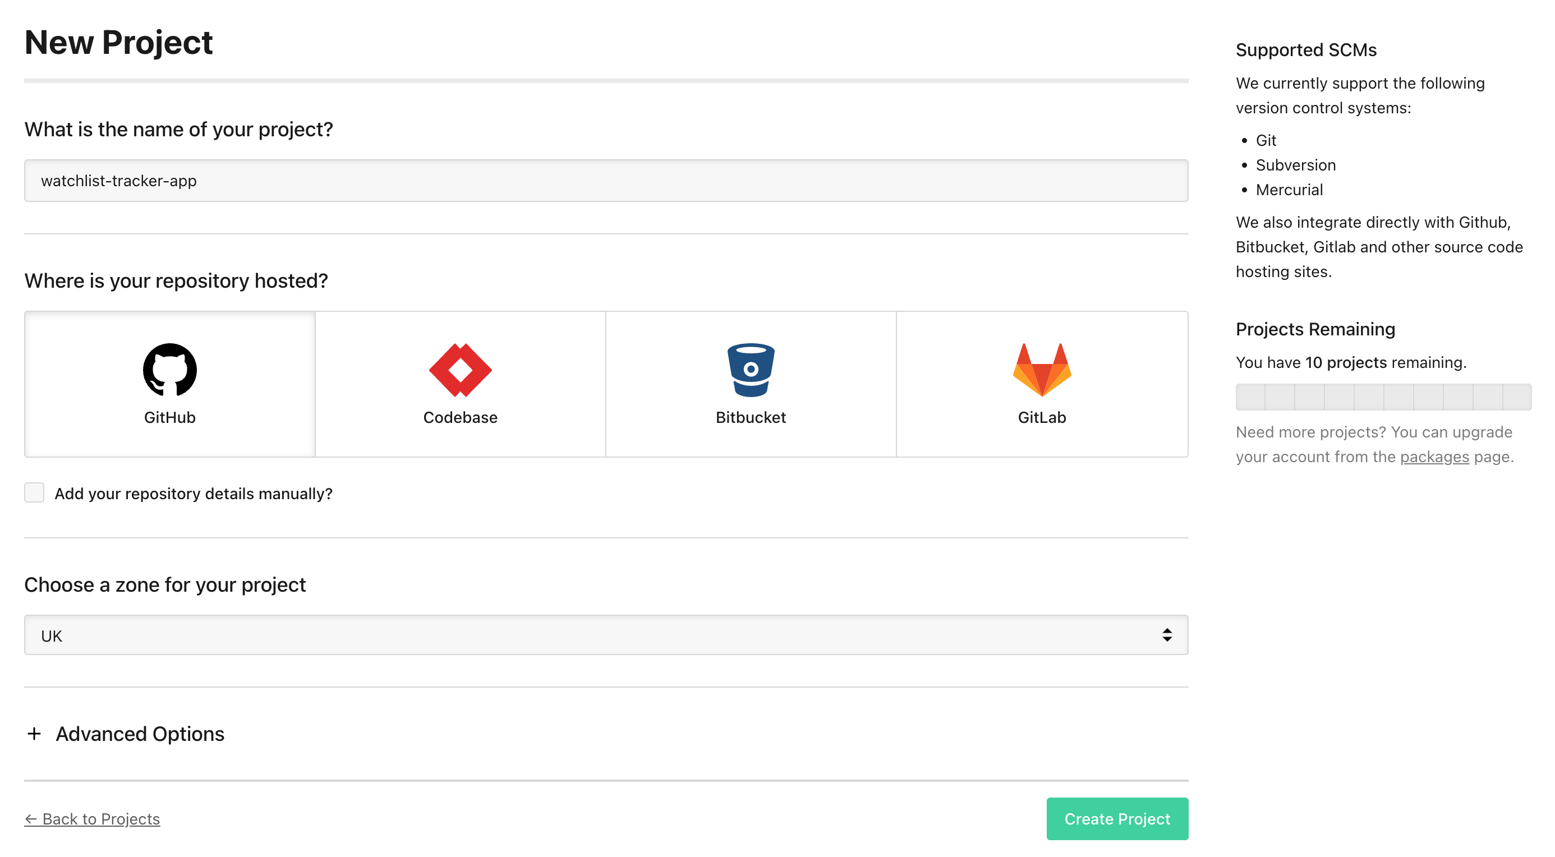The height and width of the screenshot is (857, 1555).
Task: Click the projects remaining progress bar
Action: pos(1382,397)
